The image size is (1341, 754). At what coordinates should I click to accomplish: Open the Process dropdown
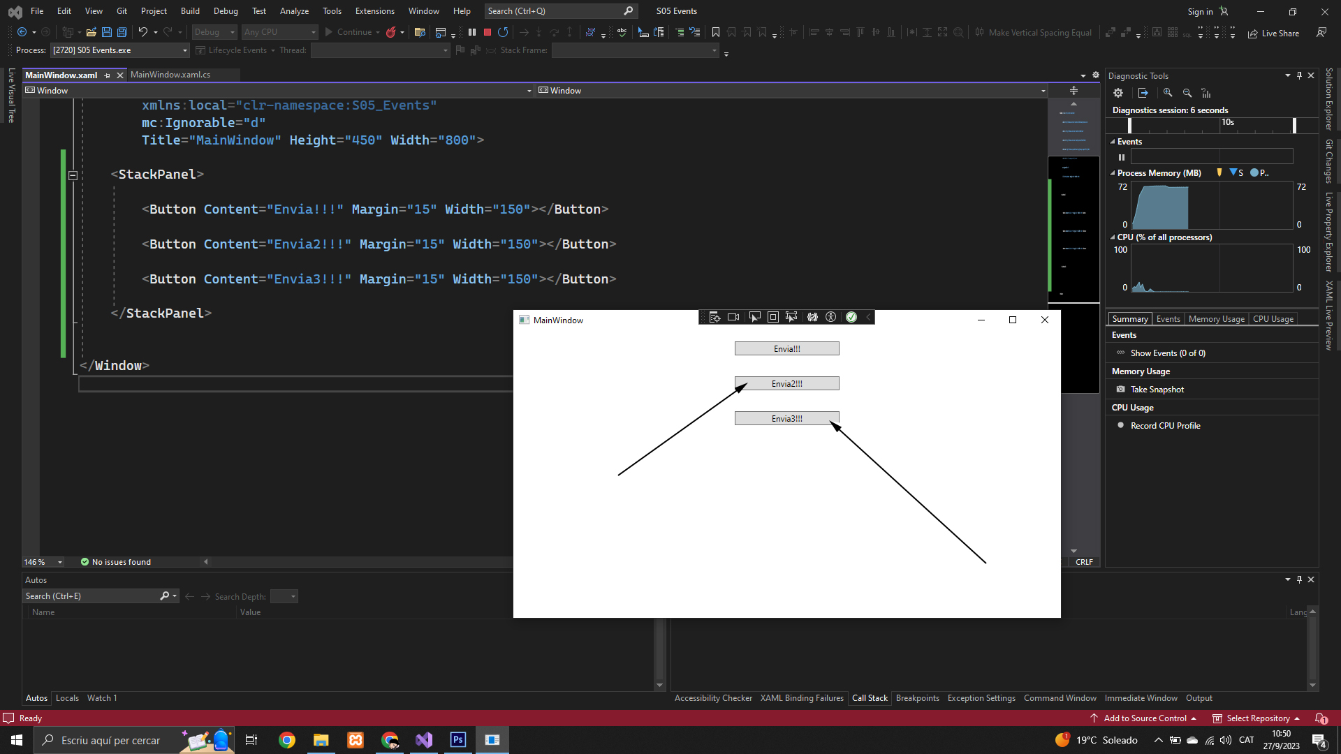point(185,50)
